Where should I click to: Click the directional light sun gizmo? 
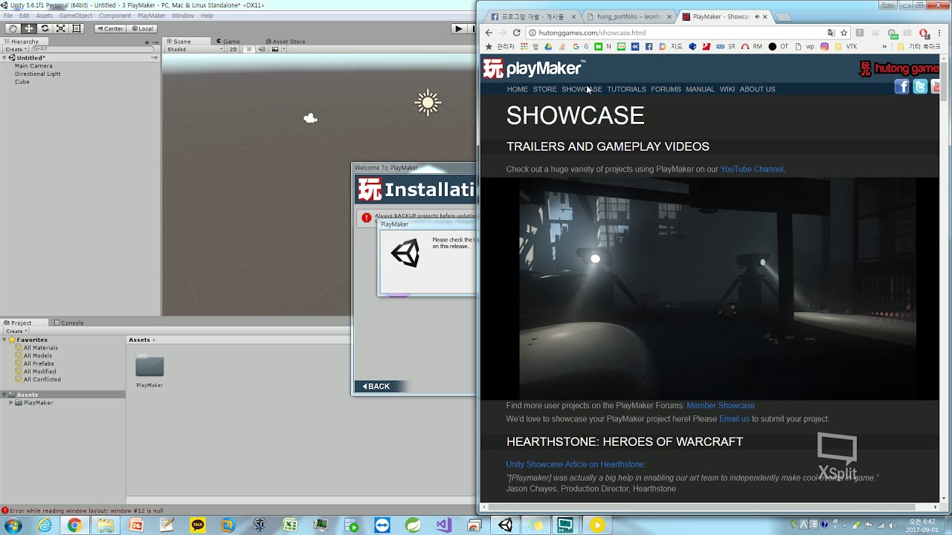(428, 103)
